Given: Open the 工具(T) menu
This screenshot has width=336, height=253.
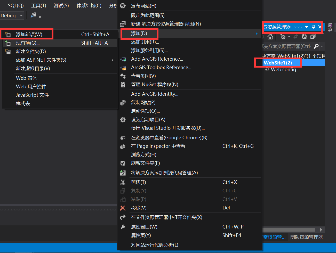Looking at the screenshot, I should [39, 6].
